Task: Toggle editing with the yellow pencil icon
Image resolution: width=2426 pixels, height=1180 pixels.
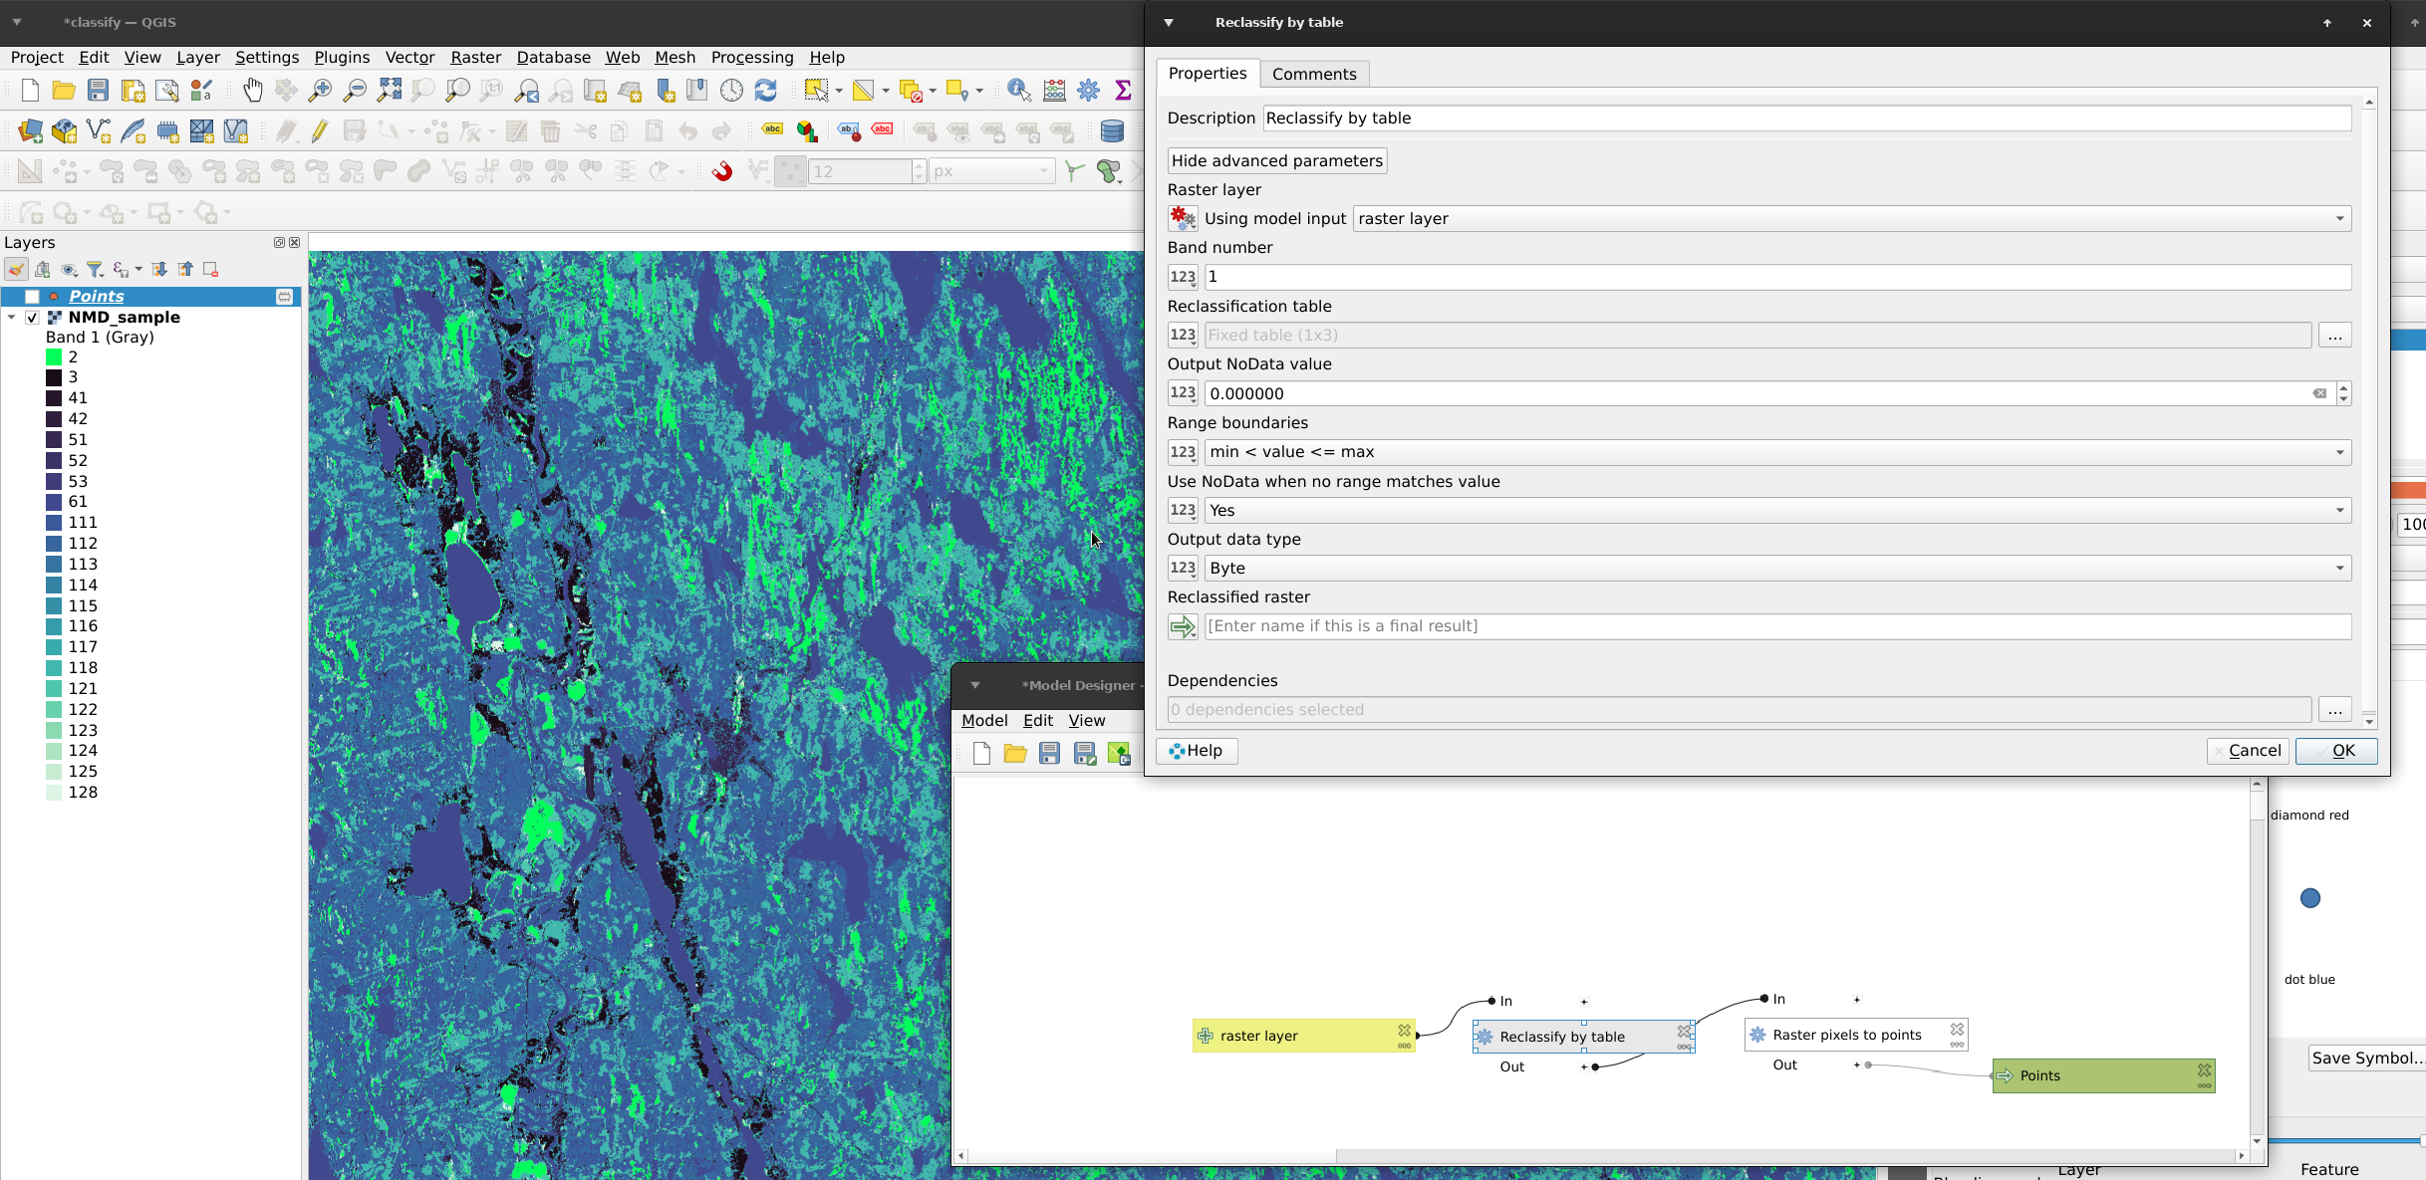Action: coord(319,130)
